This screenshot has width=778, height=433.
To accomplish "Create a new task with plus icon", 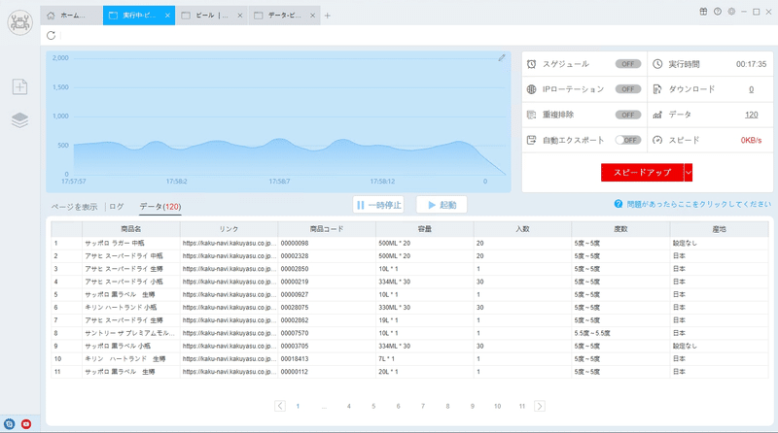I will pos(19,87).
